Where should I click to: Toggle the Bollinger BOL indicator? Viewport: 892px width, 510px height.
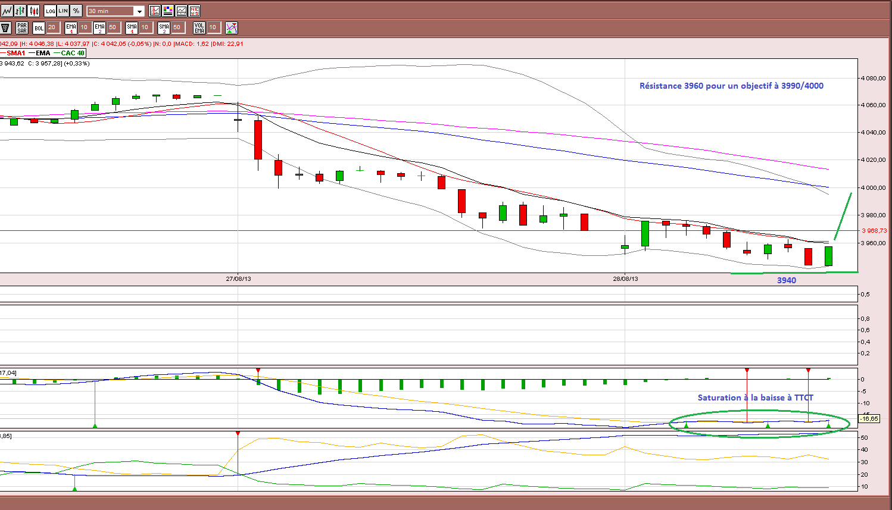pyautogui.click(x=39, y=27)
